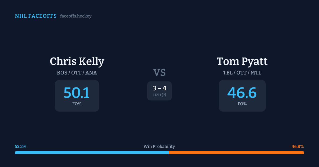Screen dimensions: 319x167
Task: Click the blue segment of probability bar
Action: coord(92,153)
